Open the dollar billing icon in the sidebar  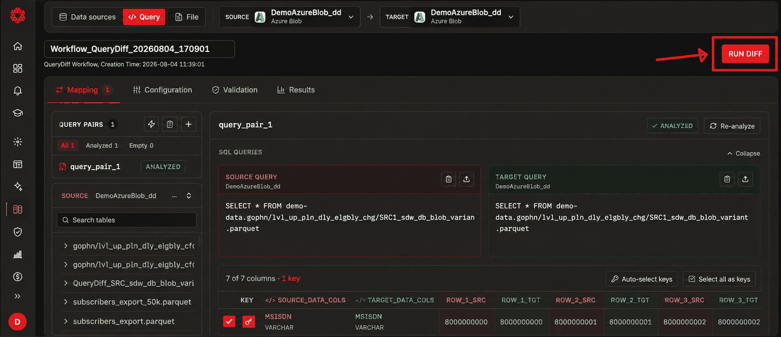tap(18, 277)
